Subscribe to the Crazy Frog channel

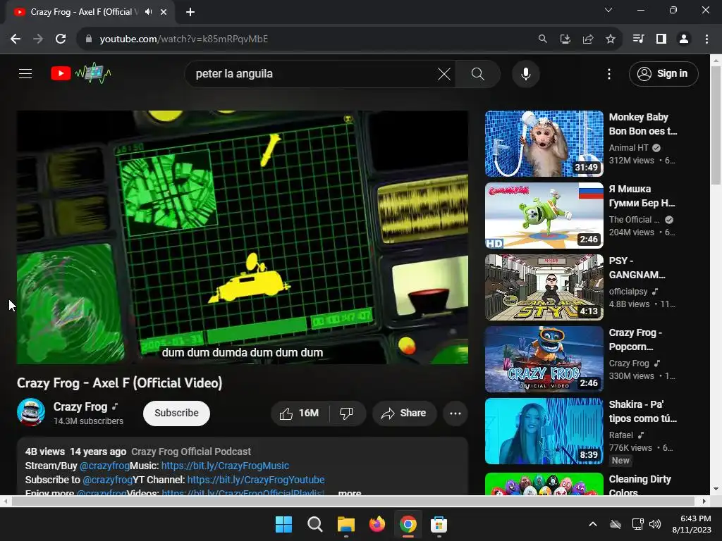[x=176, y=413]
